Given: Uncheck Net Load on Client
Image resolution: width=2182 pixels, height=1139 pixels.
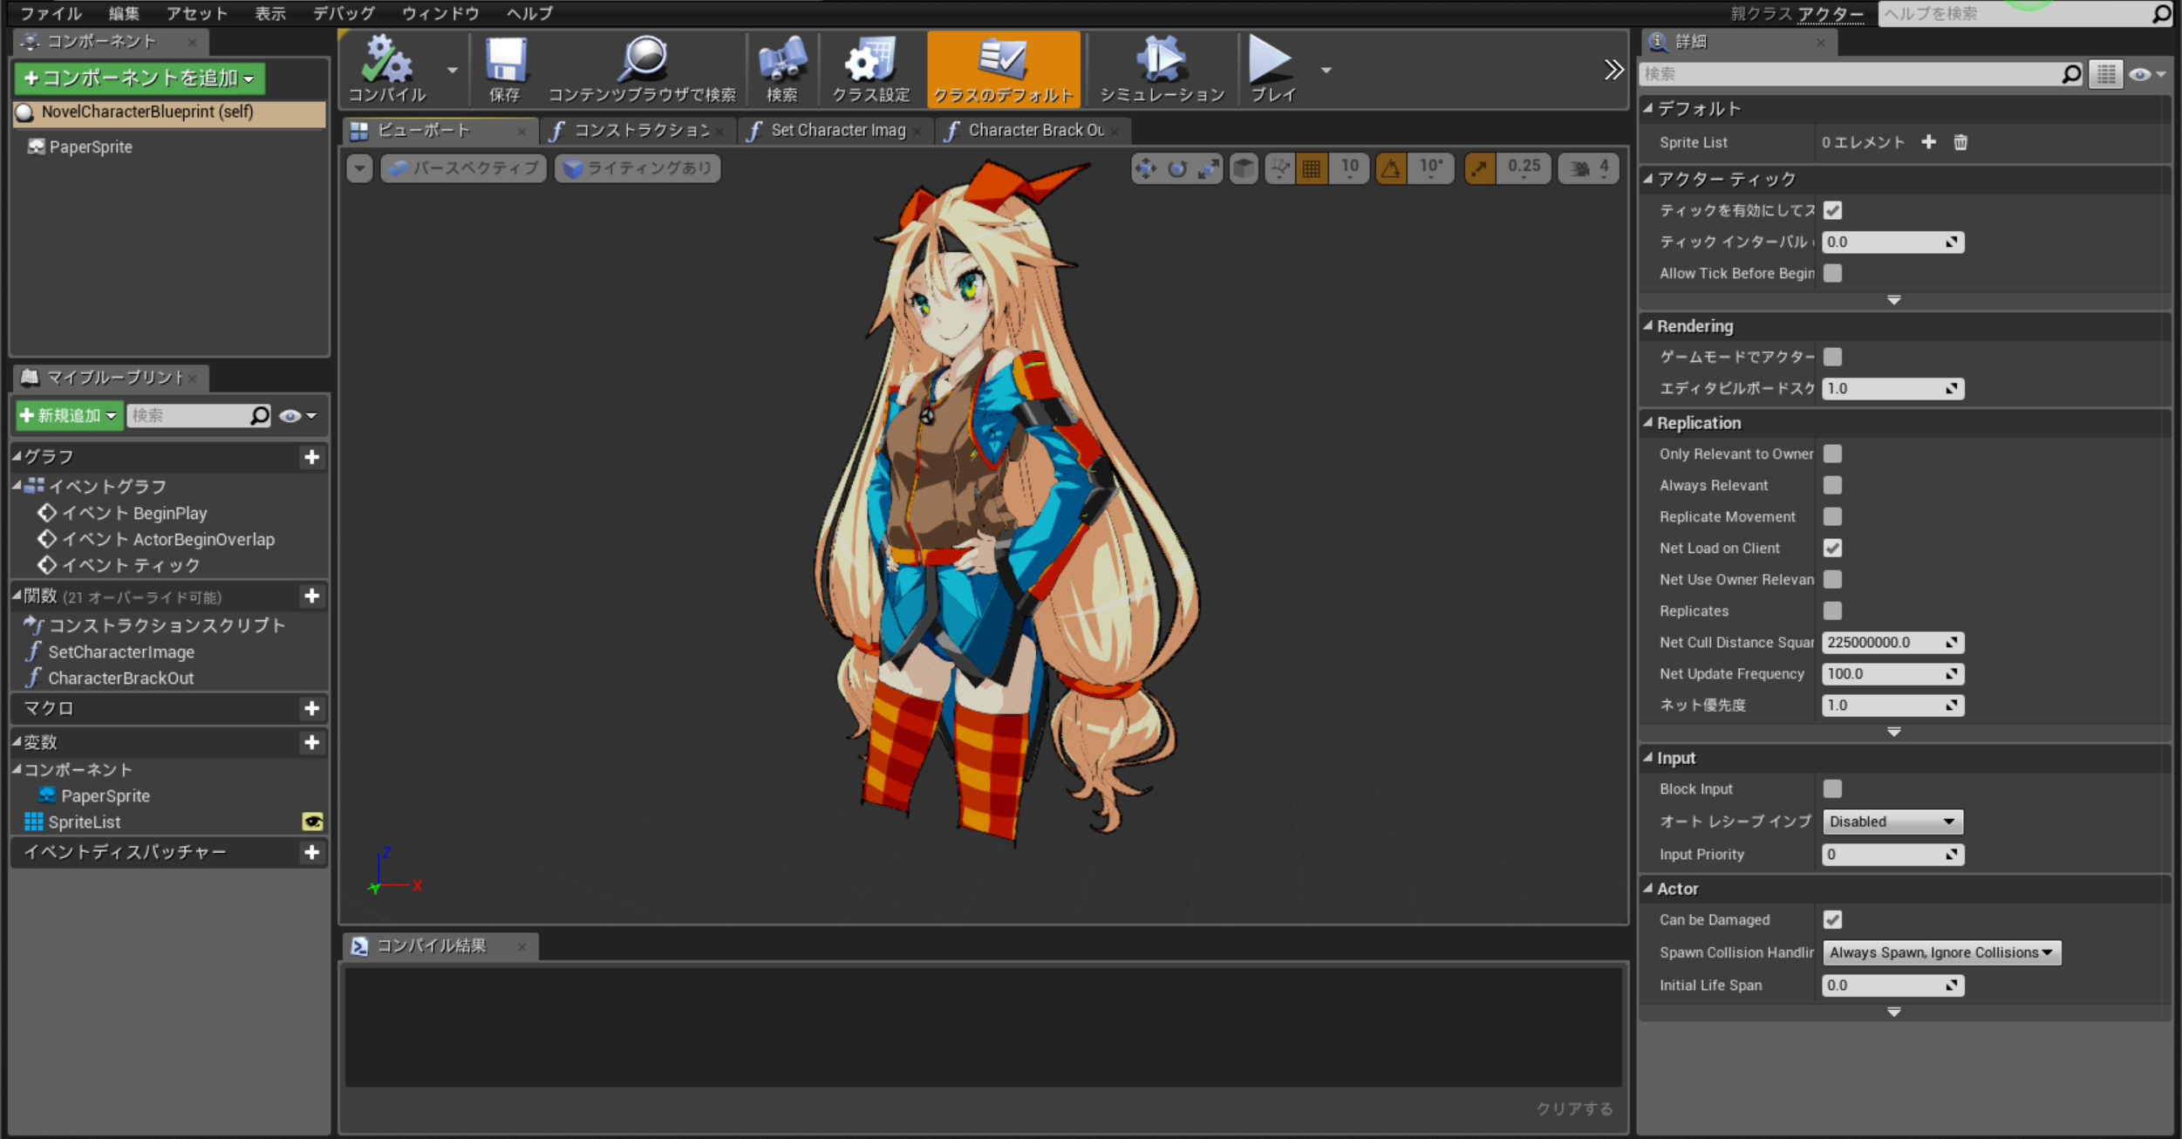Looking at the screenshot, I should pyautogui.click(x=1832, y=548).
